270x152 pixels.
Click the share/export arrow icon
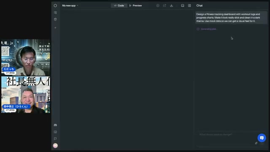[165, 5]
